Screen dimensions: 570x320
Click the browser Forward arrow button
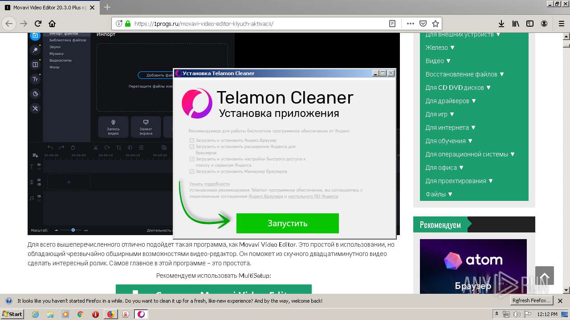point(24,24)
